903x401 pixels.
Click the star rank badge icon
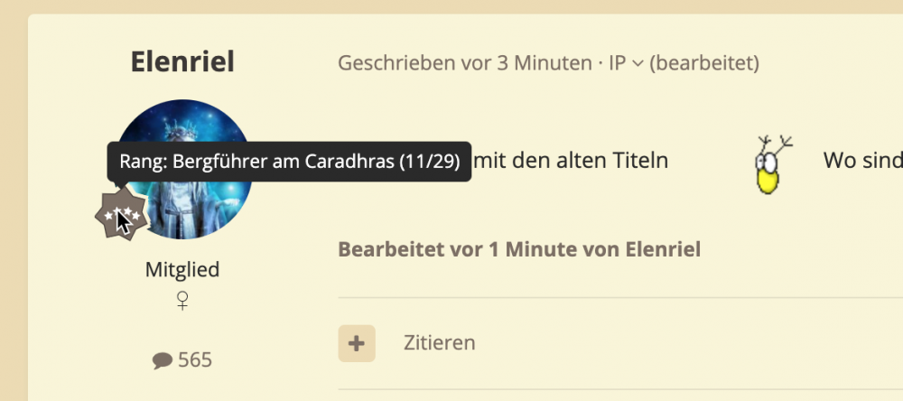pos(119,216)
